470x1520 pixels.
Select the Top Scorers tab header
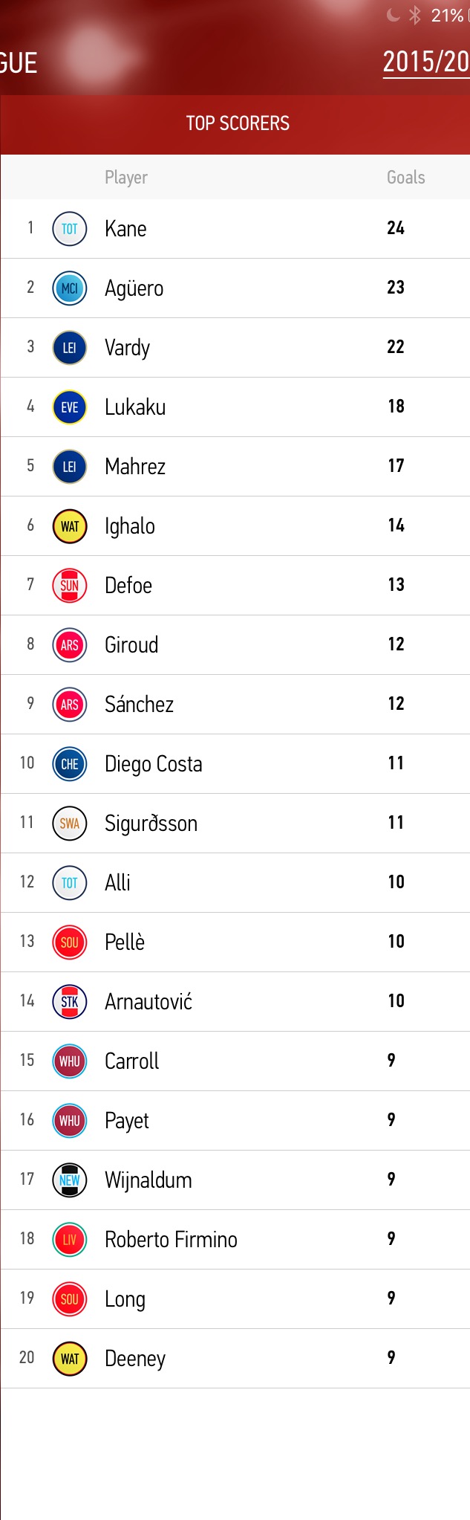click(238, 123)
